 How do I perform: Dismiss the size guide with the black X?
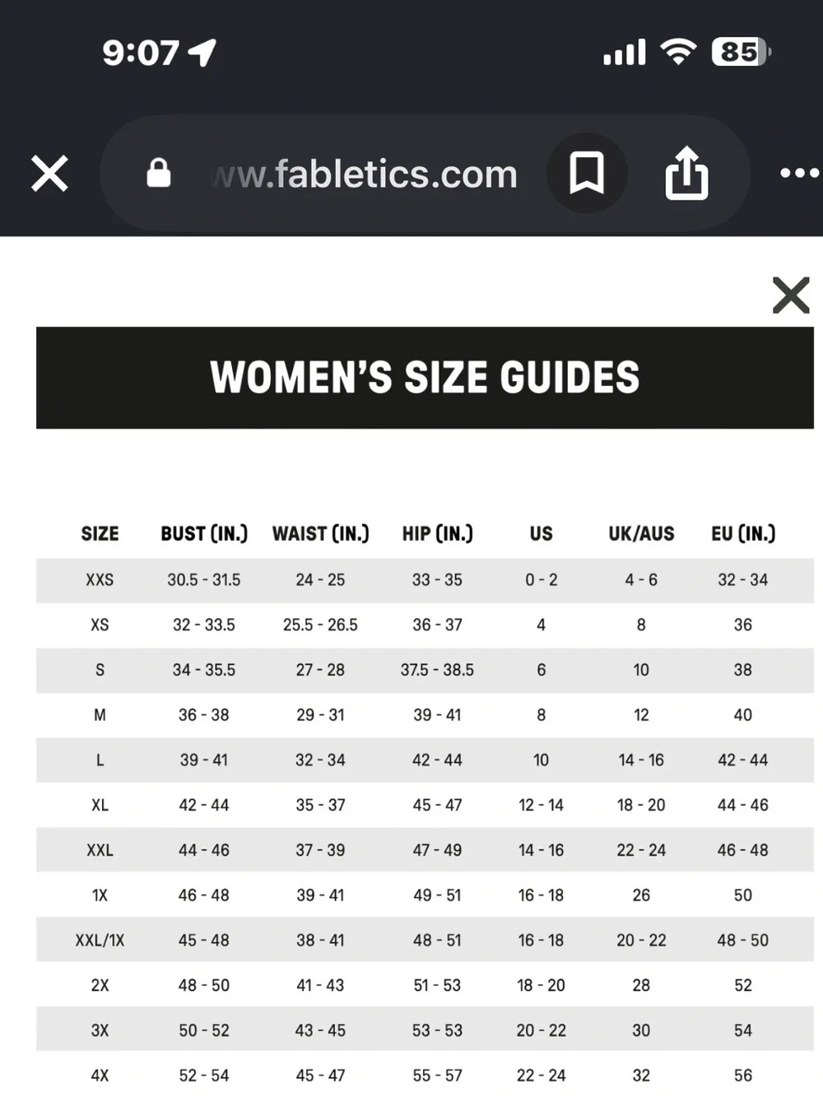791,295
